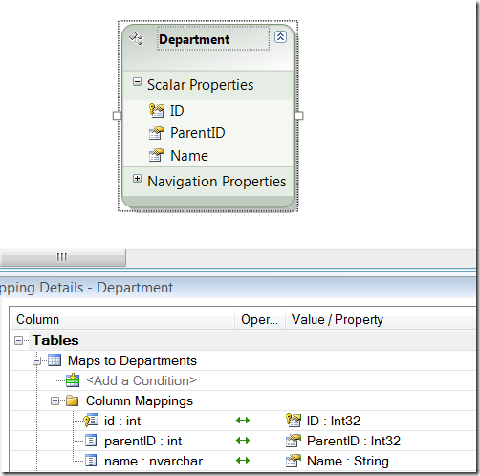Click the mapping operator arrow for name row
Viewport: 480px width, 476px height.
tap(243, 461)
